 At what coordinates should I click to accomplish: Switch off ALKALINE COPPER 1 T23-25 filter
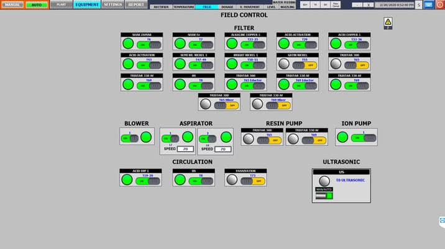pyautogui.click(x=253, y=45)
